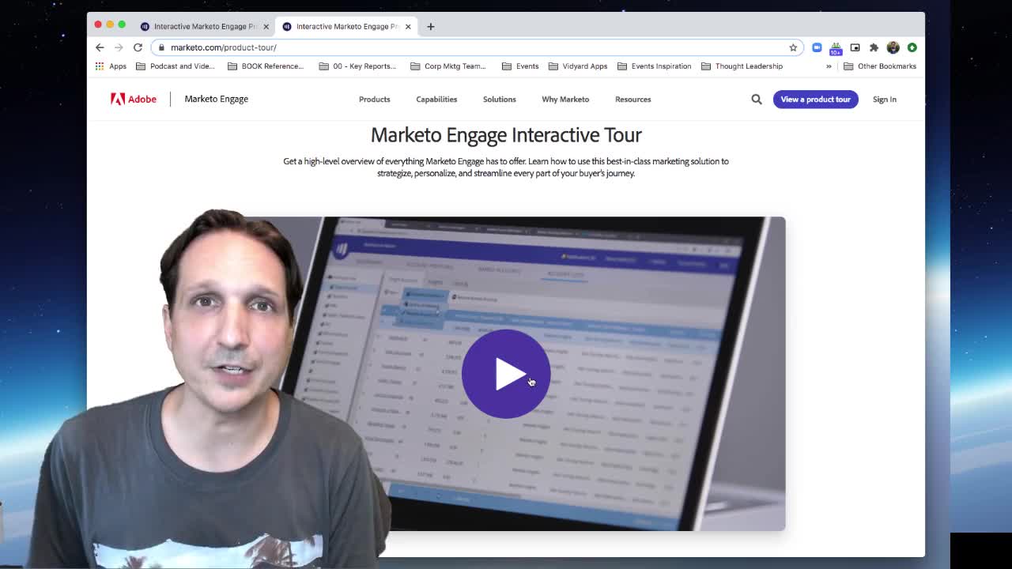Open the picture-in-picture extension icon
The width and height of the screenshot is (1012, 569).
855,47
